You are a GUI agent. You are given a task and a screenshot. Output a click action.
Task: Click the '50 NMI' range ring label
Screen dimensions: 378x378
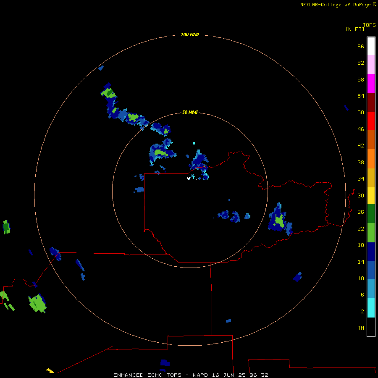[x=190, y=112]
